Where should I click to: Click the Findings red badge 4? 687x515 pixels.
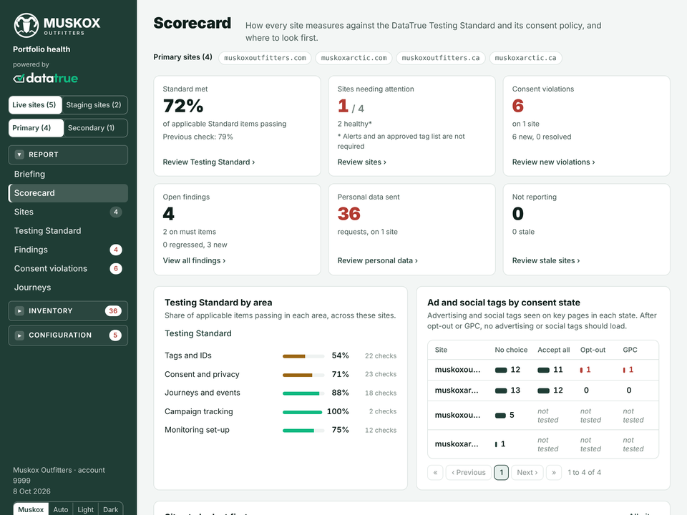coord(116,250)
